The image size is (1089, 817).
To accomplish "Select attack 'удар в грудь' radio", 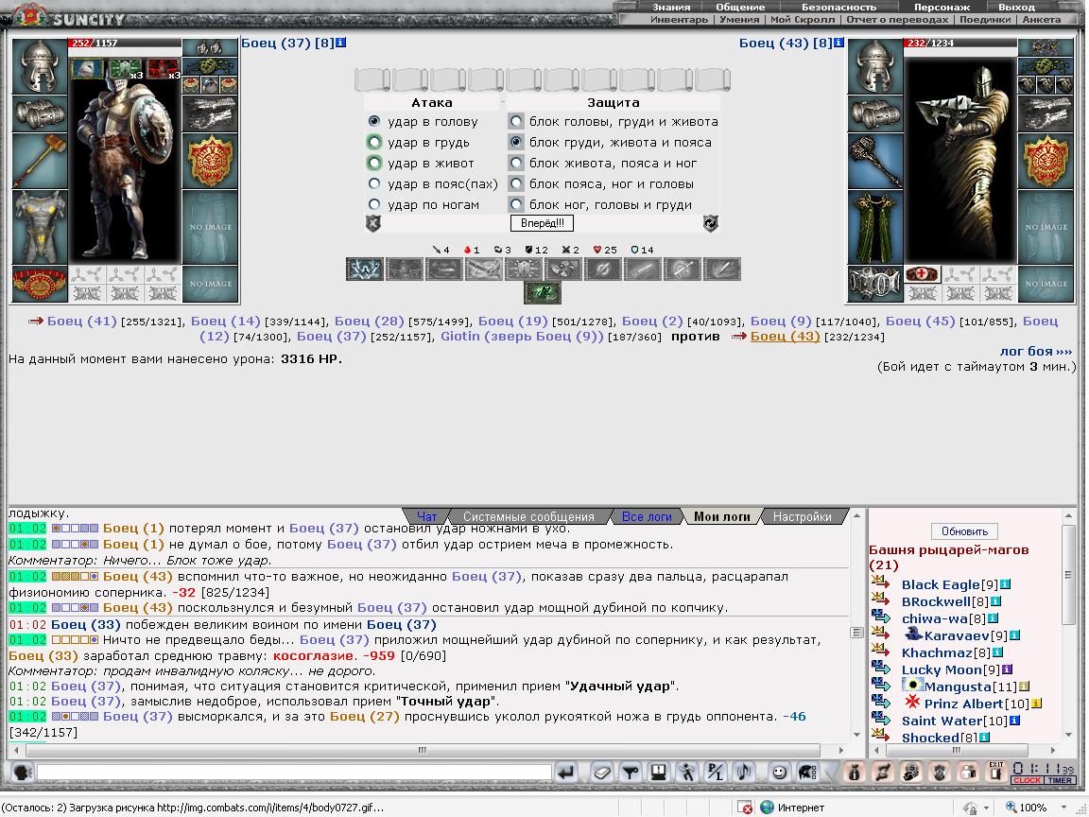I will point(374,143).
